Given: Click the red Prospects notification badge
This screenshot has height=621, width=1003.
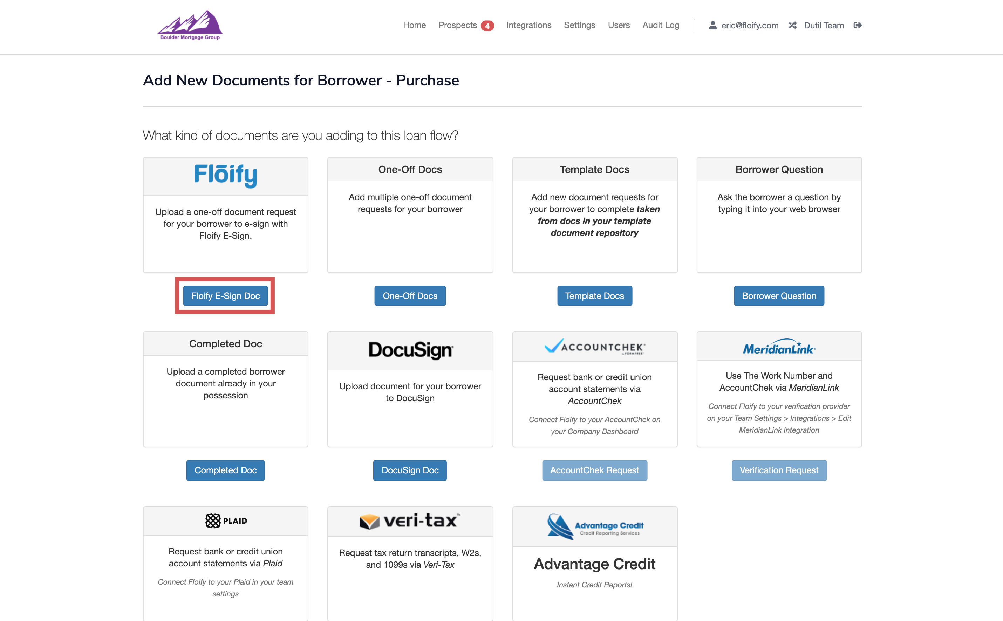Looking at the screenshot, I should pos(487,26).
